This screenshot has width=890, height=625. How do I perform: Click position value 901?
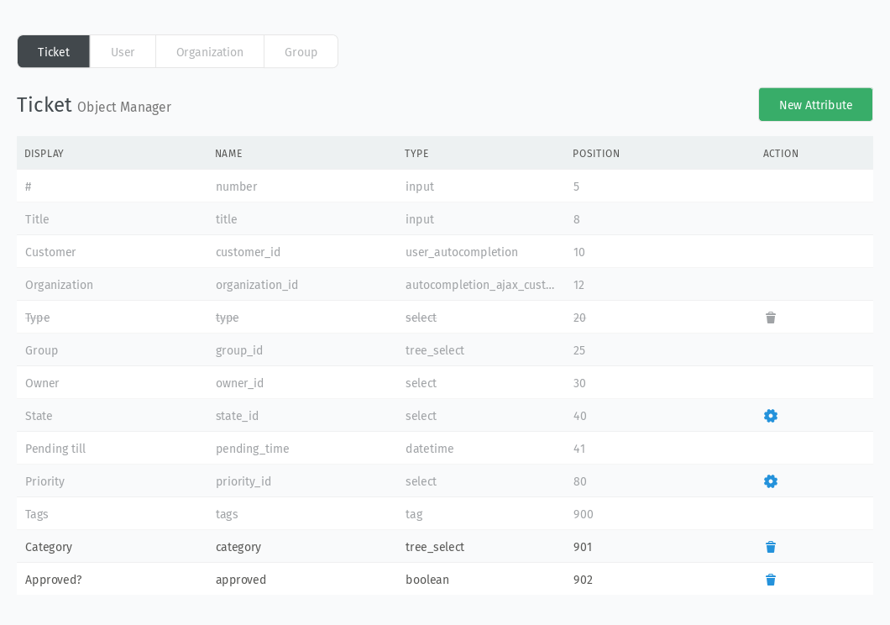pyautogui.click(x=583, y=547)
